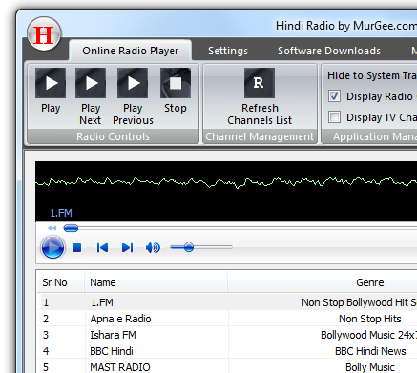Click the Play icon in Radio Controls

(x=51, y=83)
